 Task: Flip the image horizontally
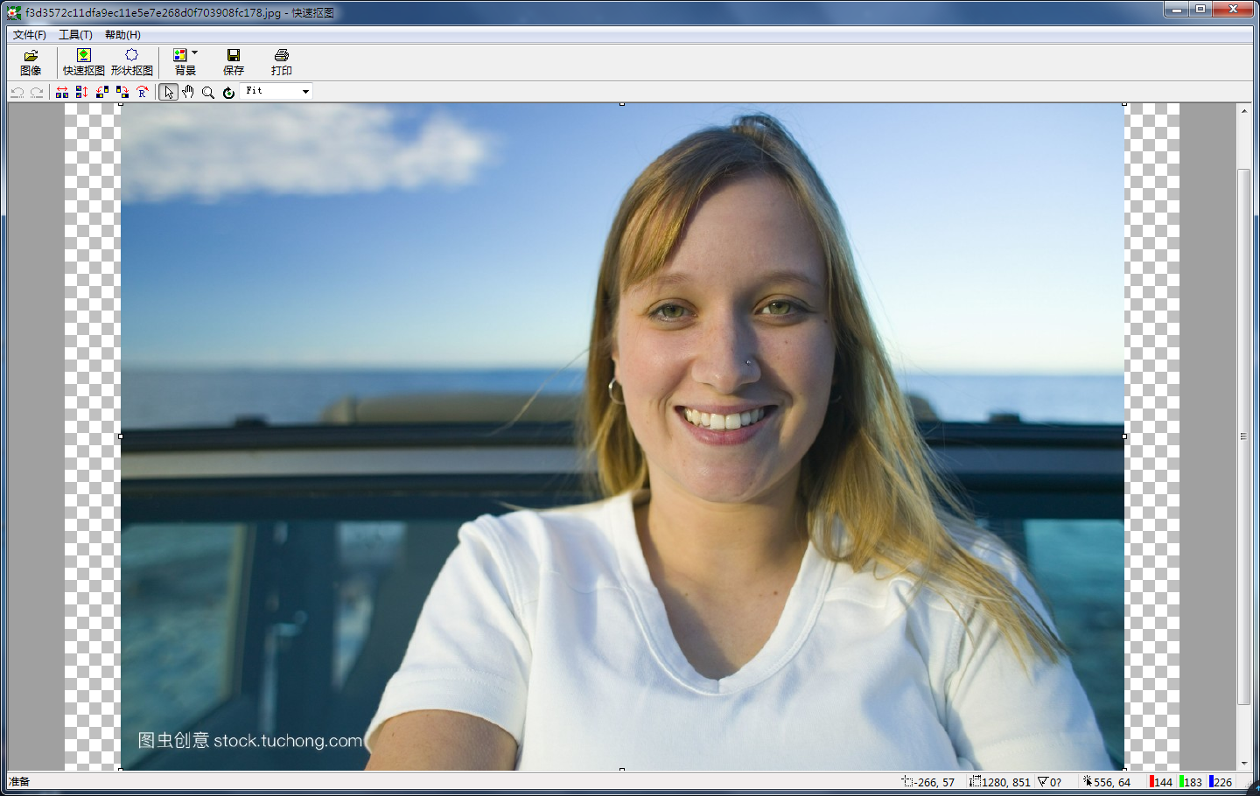pyautogui.click(x=62, y=92)
